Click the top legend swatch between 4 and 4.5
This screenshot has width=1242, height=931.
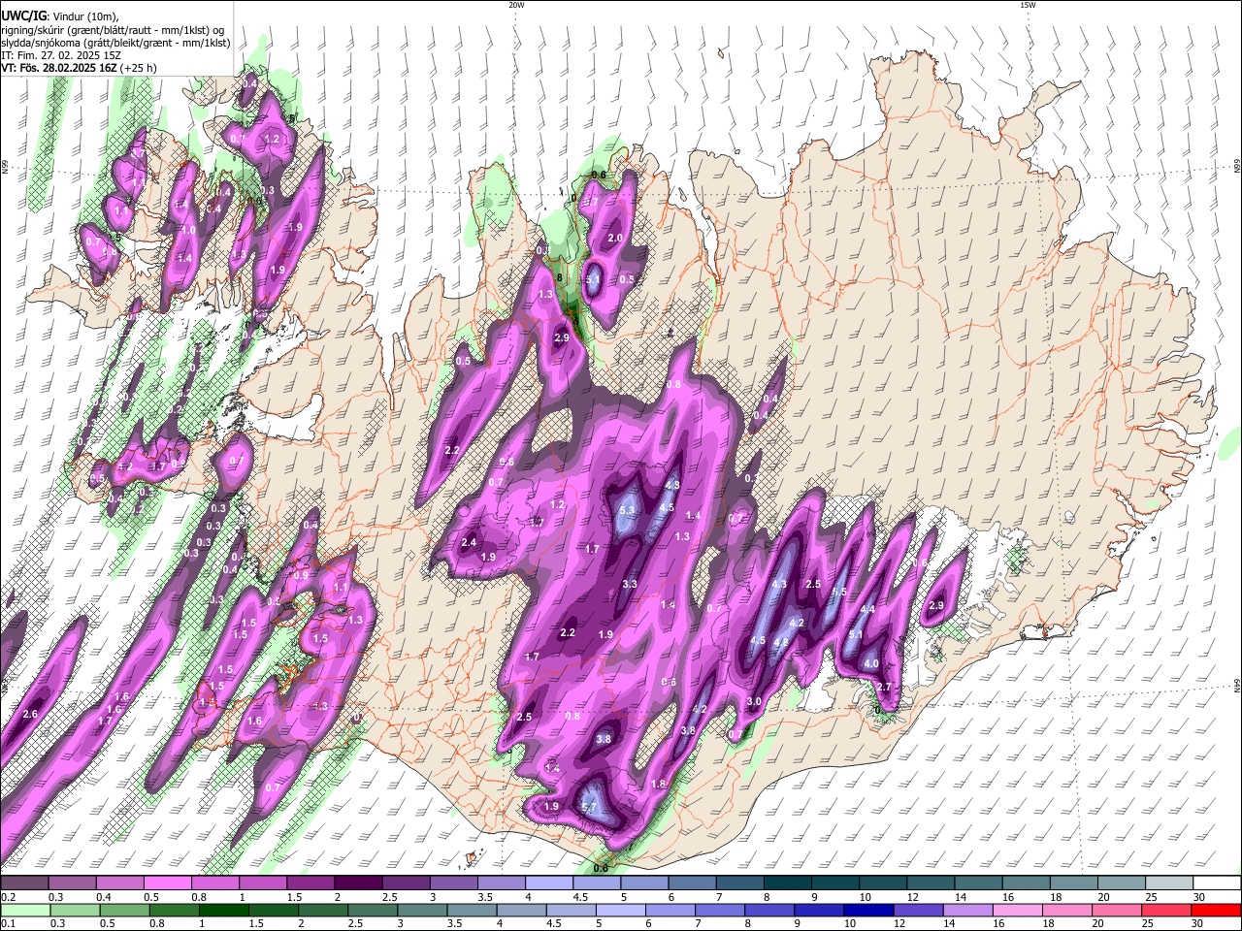pos(549,883)
